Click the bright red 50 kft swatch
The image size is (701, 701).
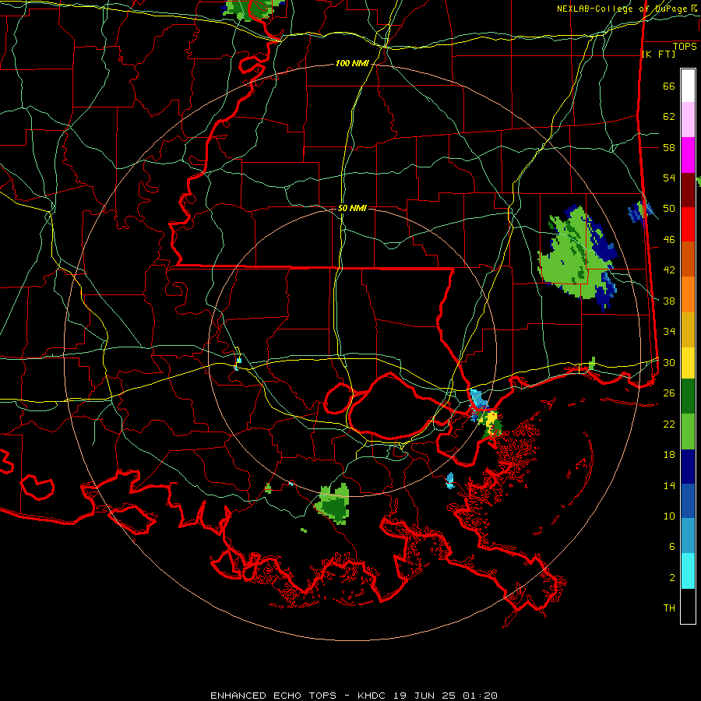point(688,224)
